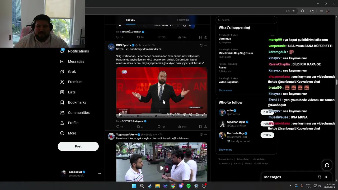Open the Privacy Policy footer link
Screen dimensions: 338x190
pos(243,159)
